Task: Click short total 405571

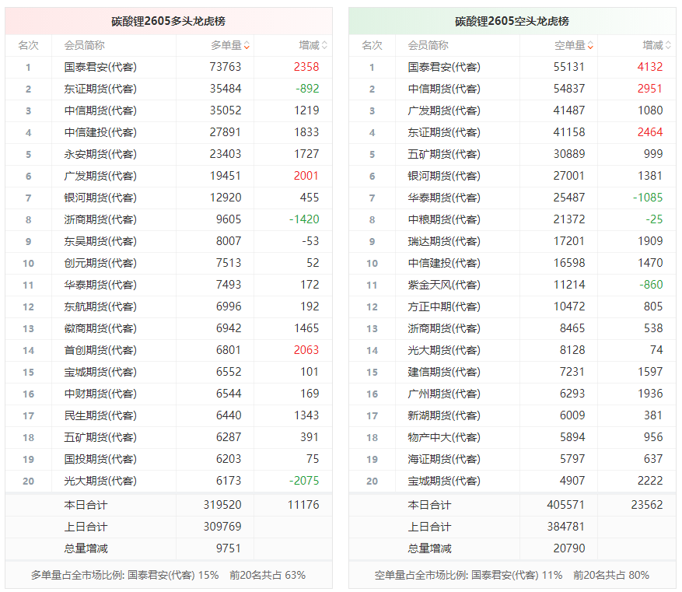Action: point(566,505)
